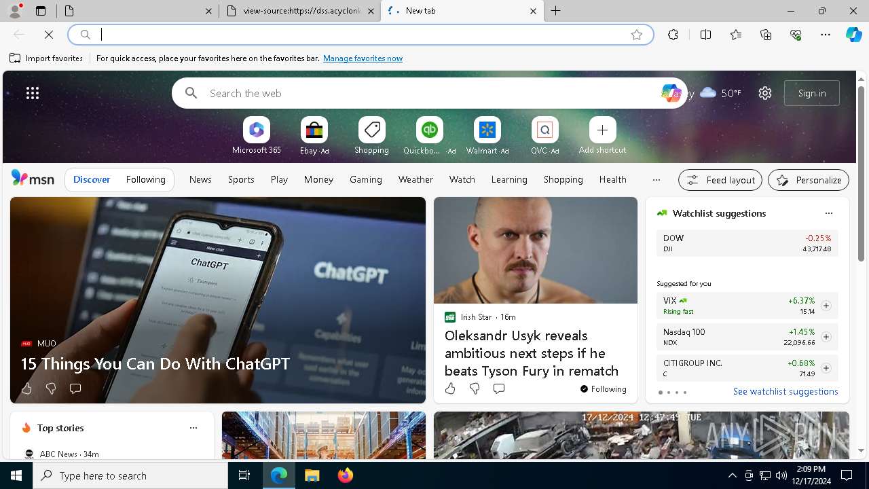Open Settings and more menu
The width and height of the screenshot is (869, 489).
(826, 35)
